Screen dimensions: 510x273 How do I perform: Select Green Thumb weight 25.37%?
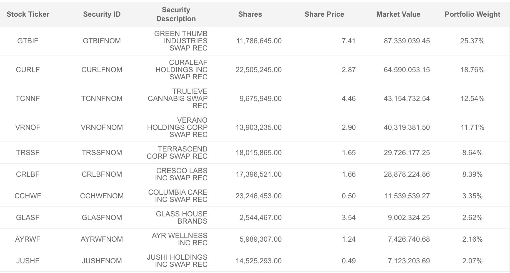472,41
